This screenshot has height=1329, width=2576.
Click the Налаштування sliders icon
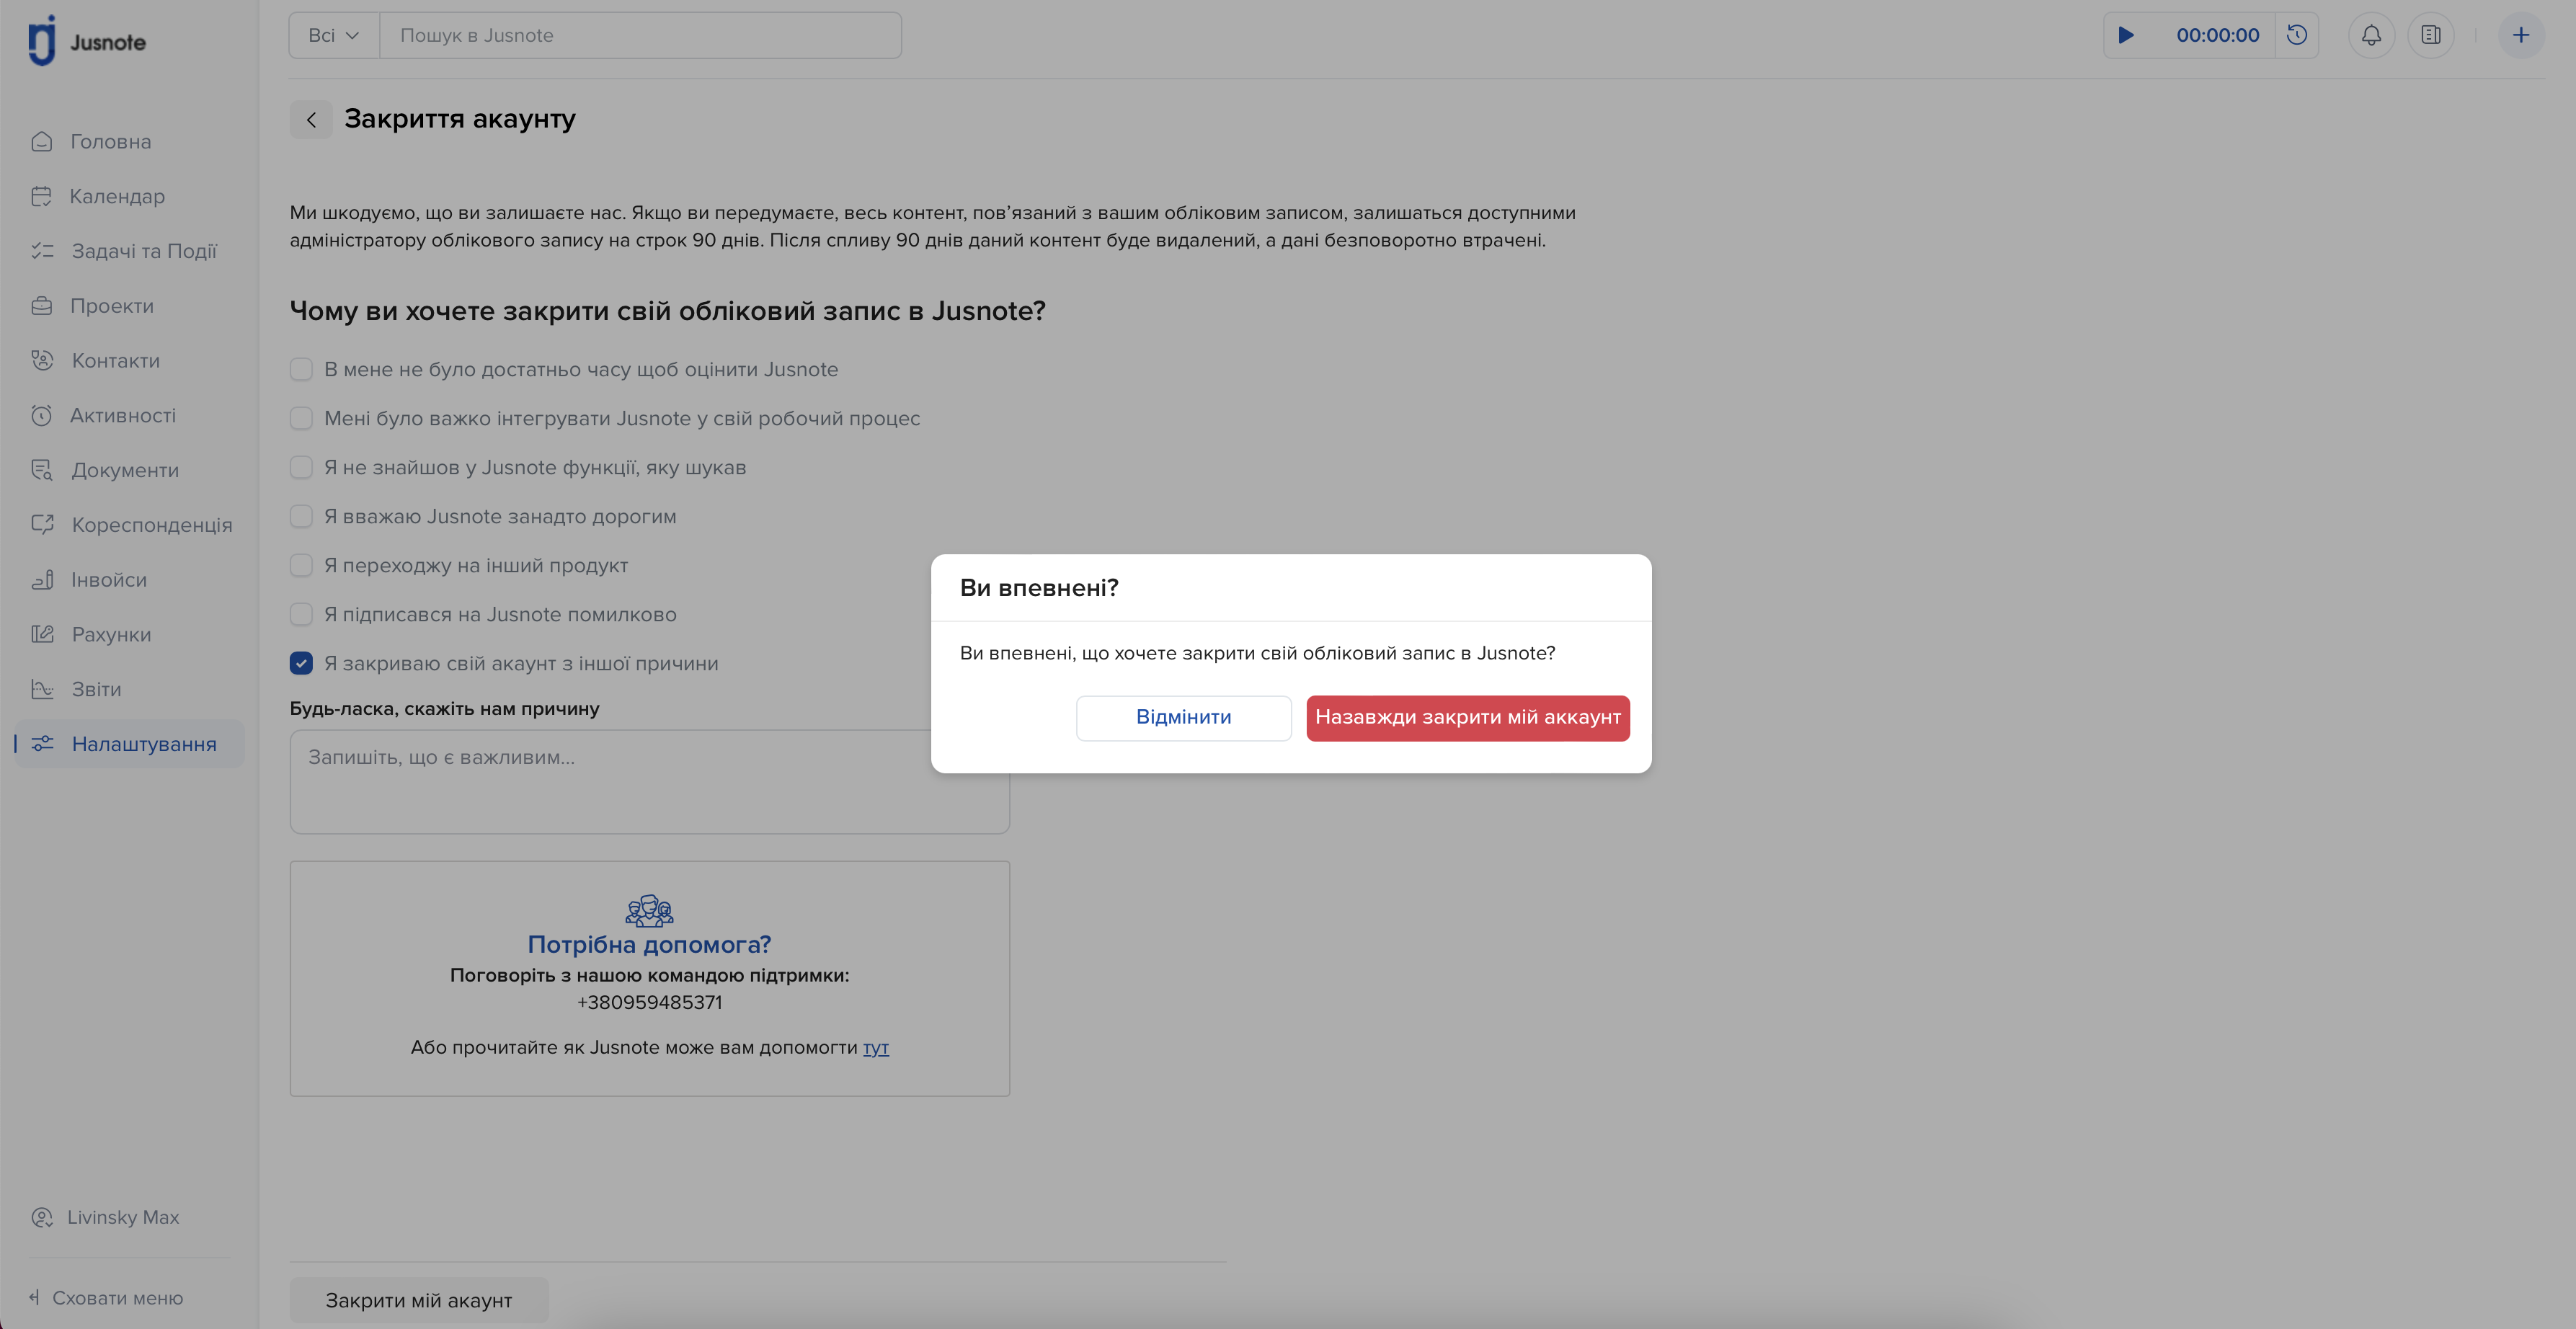42,744
